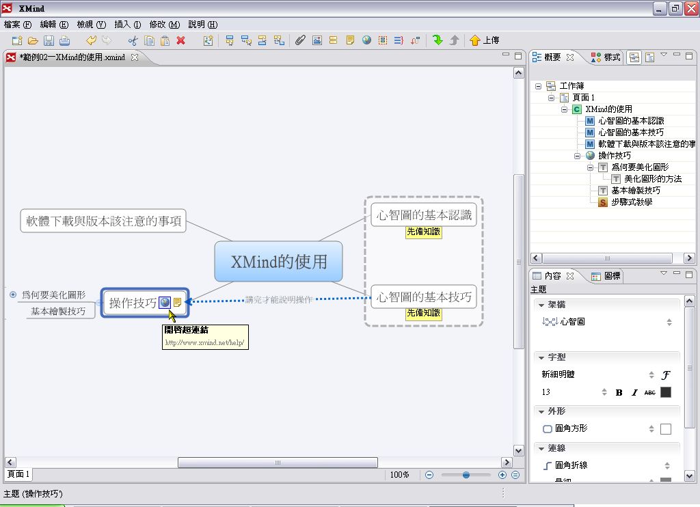Click the globe hyperlink icon on 操作技巧 topic
The width and height of the screenshot is (700, 507).
(165, 302)
